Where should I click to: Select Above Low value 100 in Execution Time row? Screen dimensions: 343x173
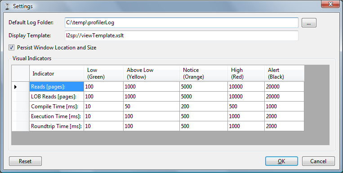click(x=151, y=116)
